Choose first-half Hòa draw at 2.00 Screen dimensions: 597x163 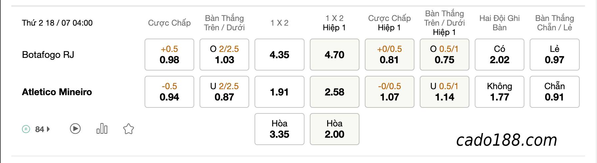334,129
